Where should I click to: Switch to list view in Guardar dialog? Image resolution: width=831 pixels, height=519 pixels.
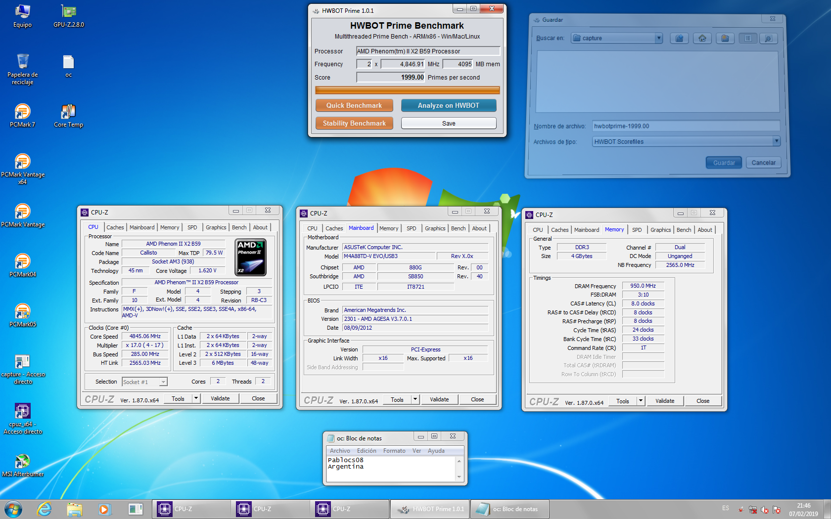748,39
